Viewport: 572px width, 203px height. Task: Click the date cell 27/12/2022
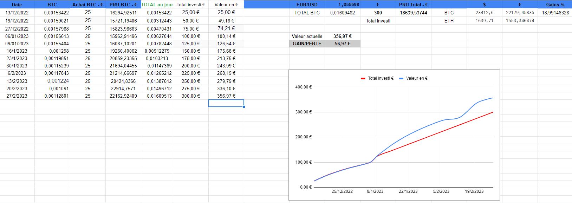17,29
